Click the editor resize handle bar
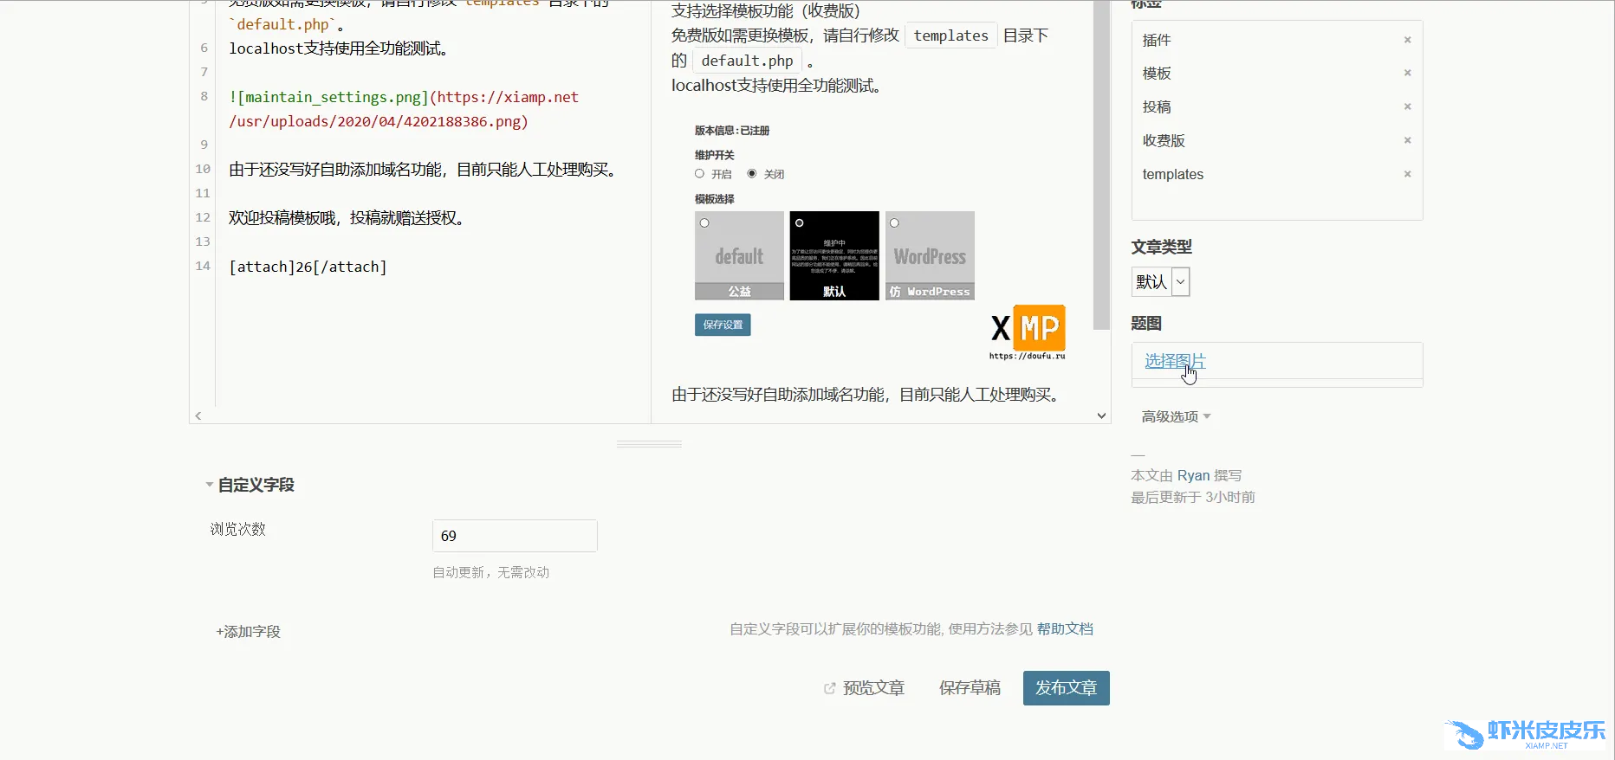 649,444
